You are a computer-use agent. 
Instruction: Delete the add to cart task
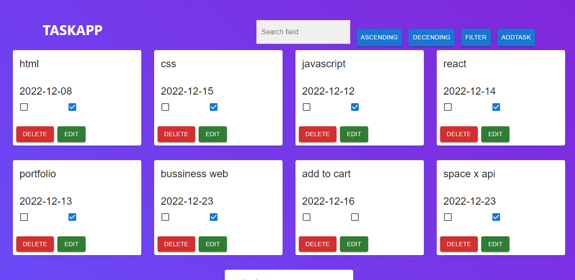pos(318,244)
